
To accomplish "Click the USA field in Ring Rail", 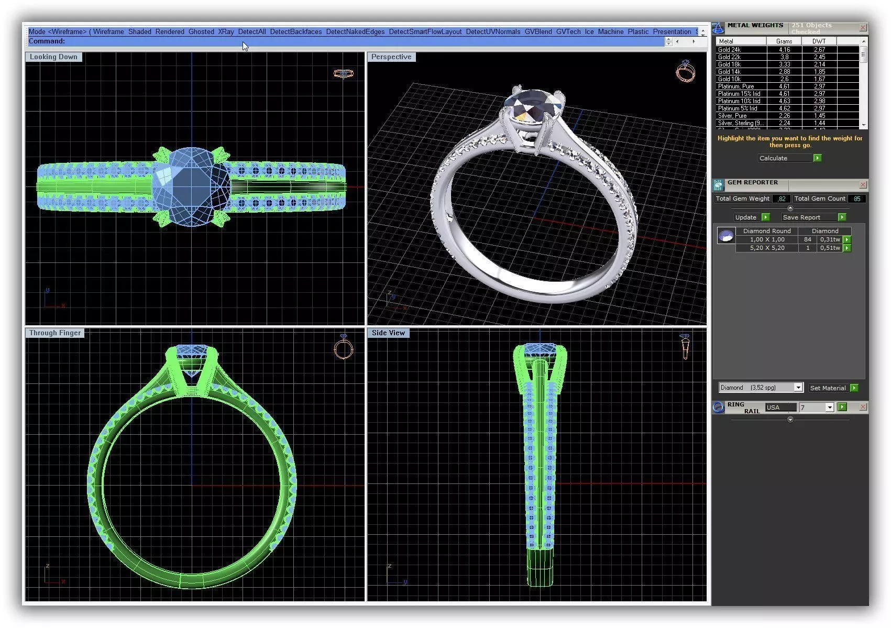I will click(780, 407).
